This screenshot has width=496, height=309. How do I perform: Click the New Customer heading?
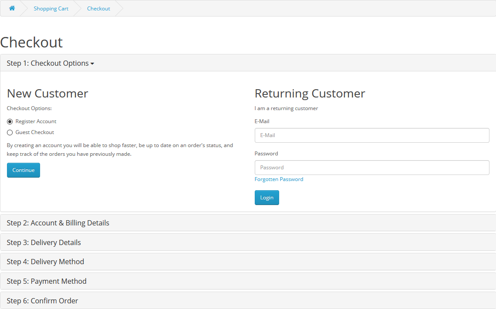point(47,94)
